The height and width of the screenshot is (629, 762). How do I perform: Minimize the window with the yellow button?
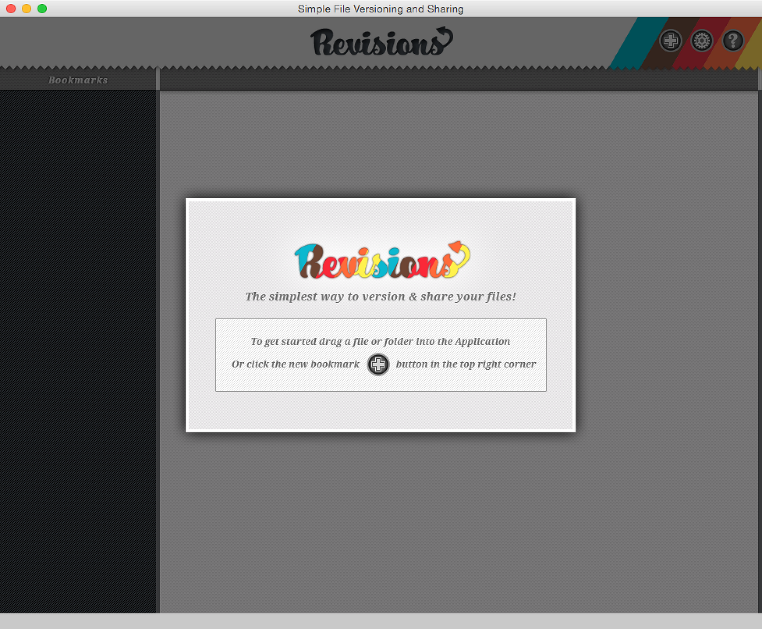(x=27, y=9)
